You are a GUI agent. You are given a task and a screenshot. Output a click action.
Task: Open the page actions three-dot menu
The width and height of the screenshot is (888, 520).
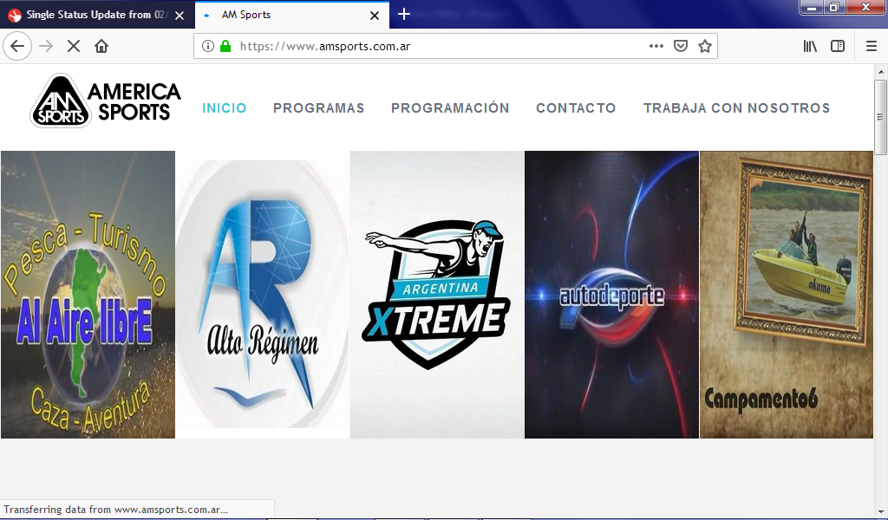(656, 46)
